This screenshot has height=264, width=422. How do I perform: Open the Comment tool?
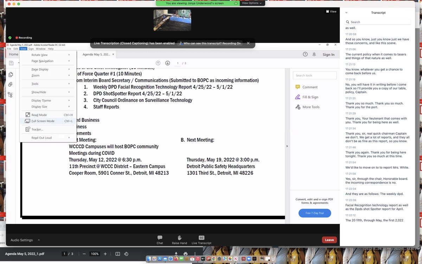pos(307,87)
